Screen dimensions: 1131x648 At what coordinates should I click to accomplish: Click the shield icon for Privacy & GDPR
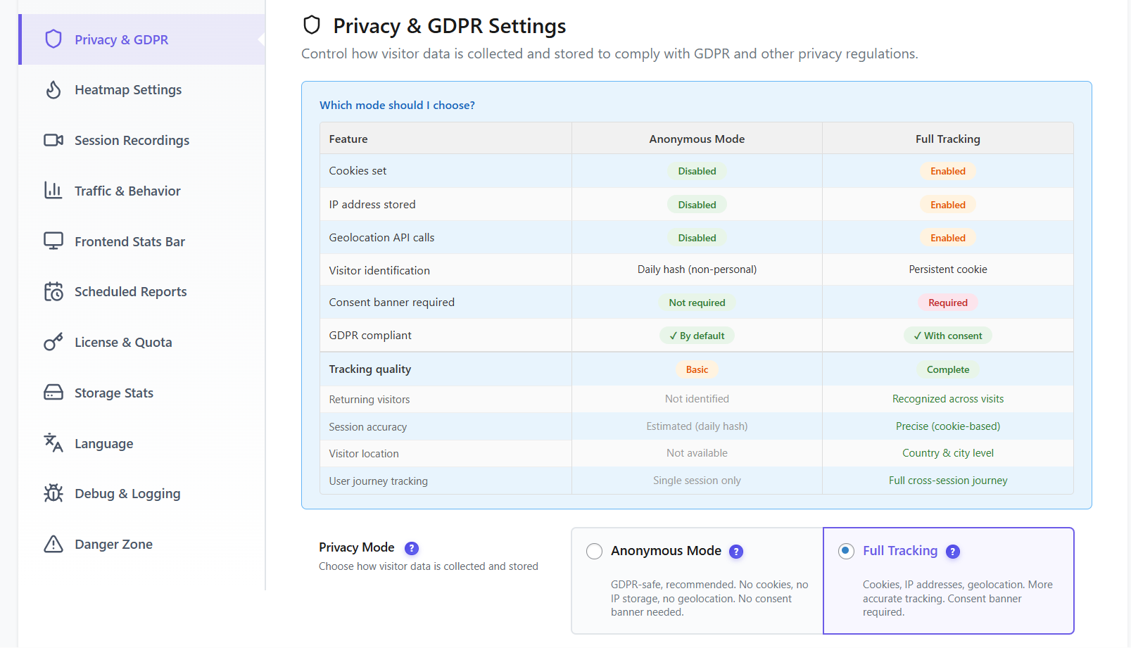click(53, 39)
